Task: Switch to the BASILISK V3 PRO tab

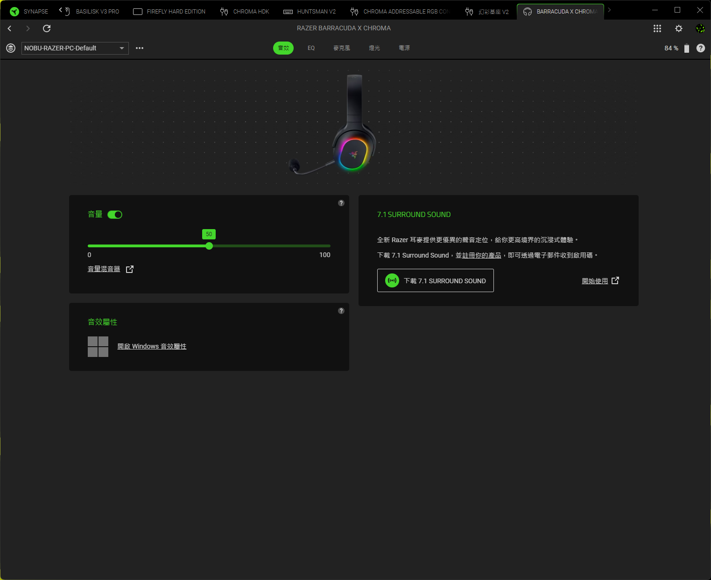Action: tap(92, 11)
